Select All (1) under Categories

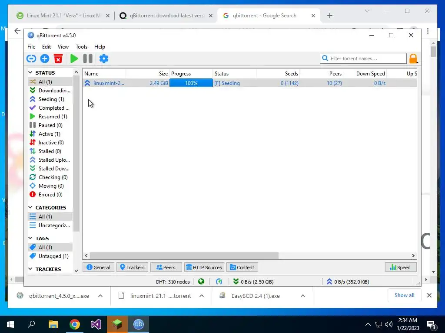pos(50,217)
